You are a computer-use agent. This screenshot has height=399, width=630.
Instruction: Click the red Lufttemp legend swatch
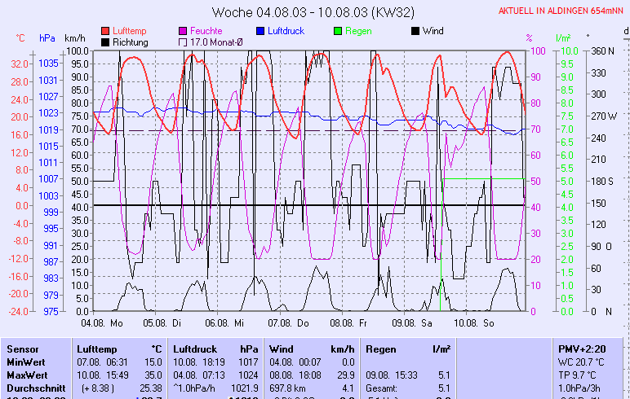coord(106,31)
